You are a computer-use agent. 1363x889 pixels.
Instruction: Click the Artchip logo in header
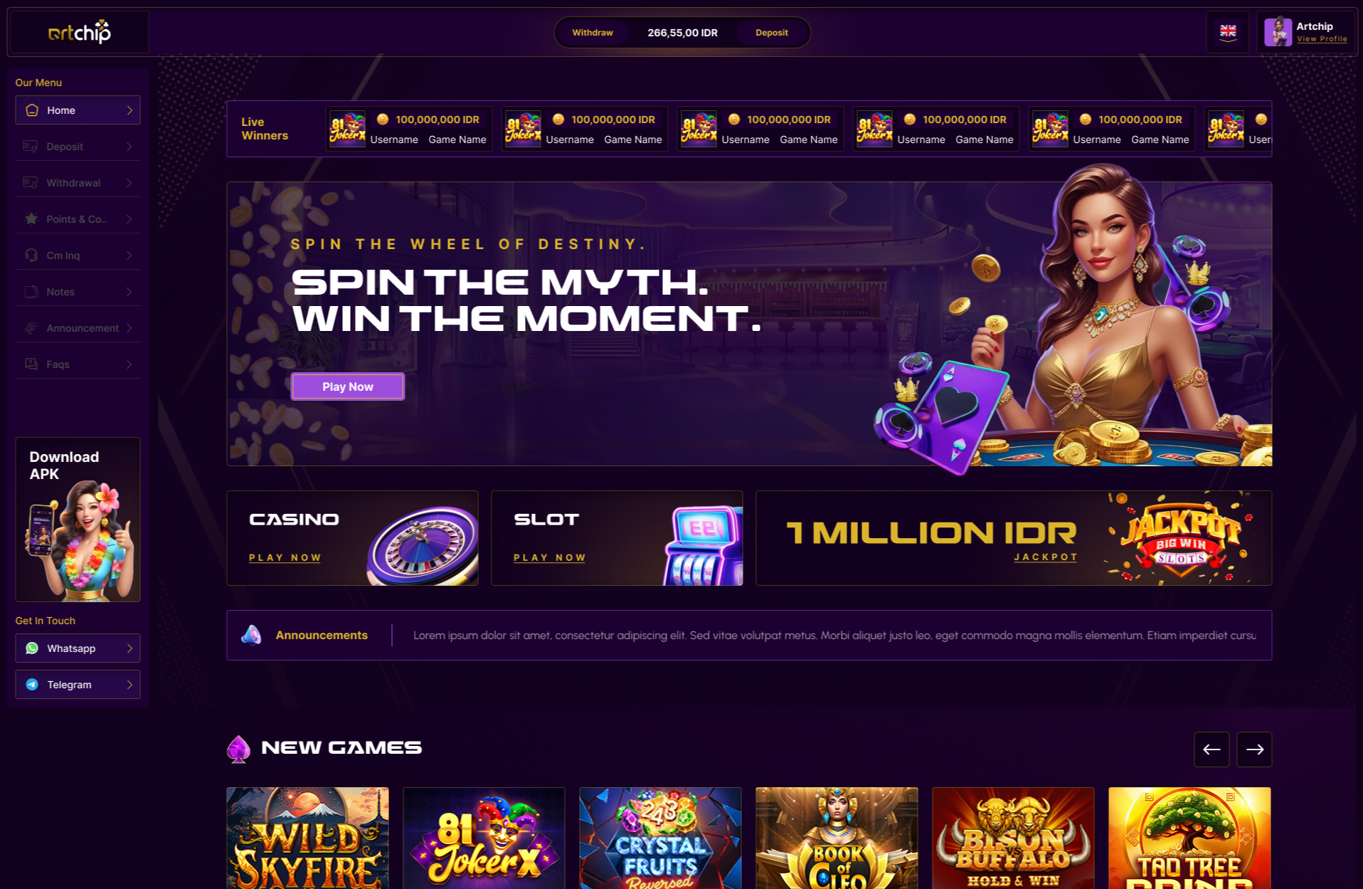coord(79,32)
